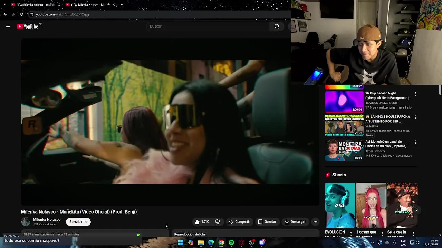Click the 4K VISION BACKGROUND channel name
The width and height of the screenshot is (442, 248).
click(381, 103)
